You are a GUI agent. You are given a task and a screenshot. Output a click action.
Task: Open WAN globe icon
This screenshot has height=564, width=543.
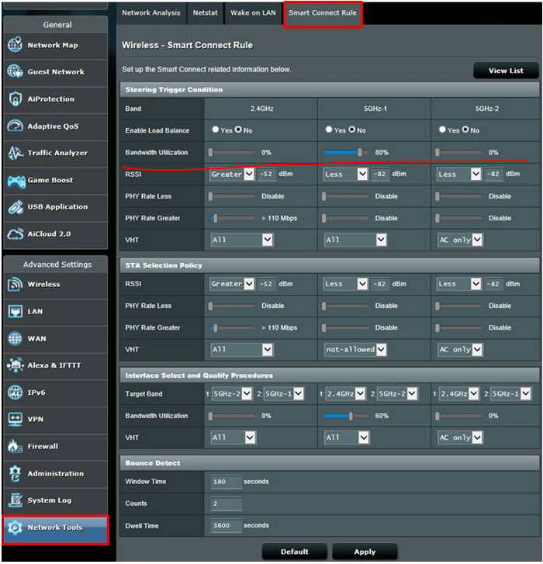pyautogui.click(x=15, y=338)
